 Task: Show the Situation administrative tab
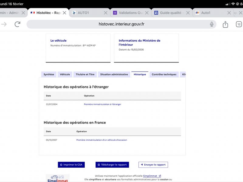114,74
